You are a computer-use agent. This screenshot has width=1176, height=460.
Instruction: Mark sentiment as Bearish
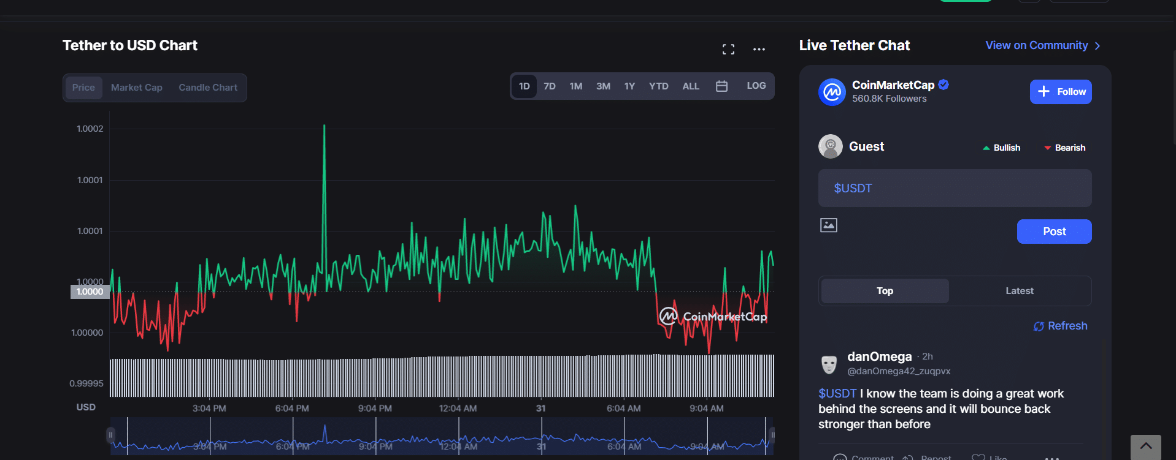coord(1065,148)
